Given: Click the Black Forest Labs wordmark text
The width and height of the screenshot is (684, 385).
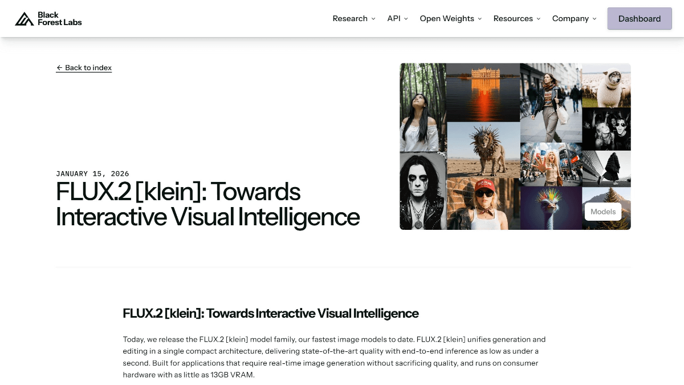Looking at the screenshot, I should 59,19.
